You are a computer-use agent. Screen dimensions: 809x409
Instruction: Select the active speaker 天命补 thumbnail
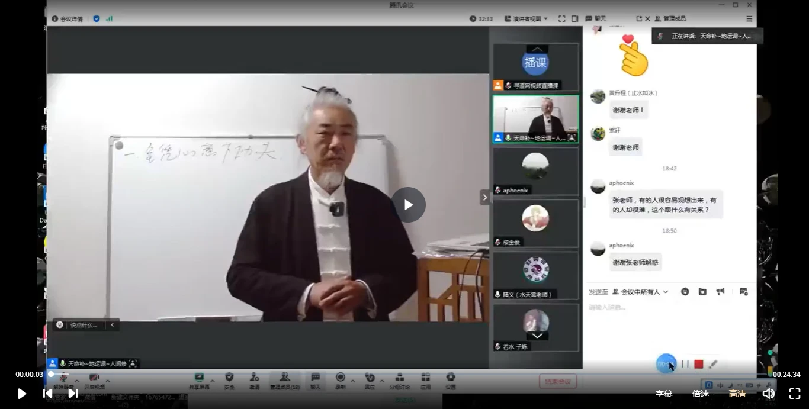click(x=536, y=119)
